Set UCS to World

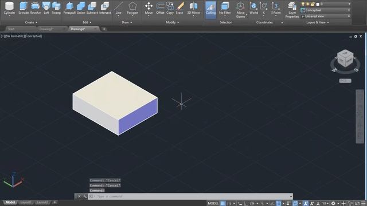coord(253,8)
